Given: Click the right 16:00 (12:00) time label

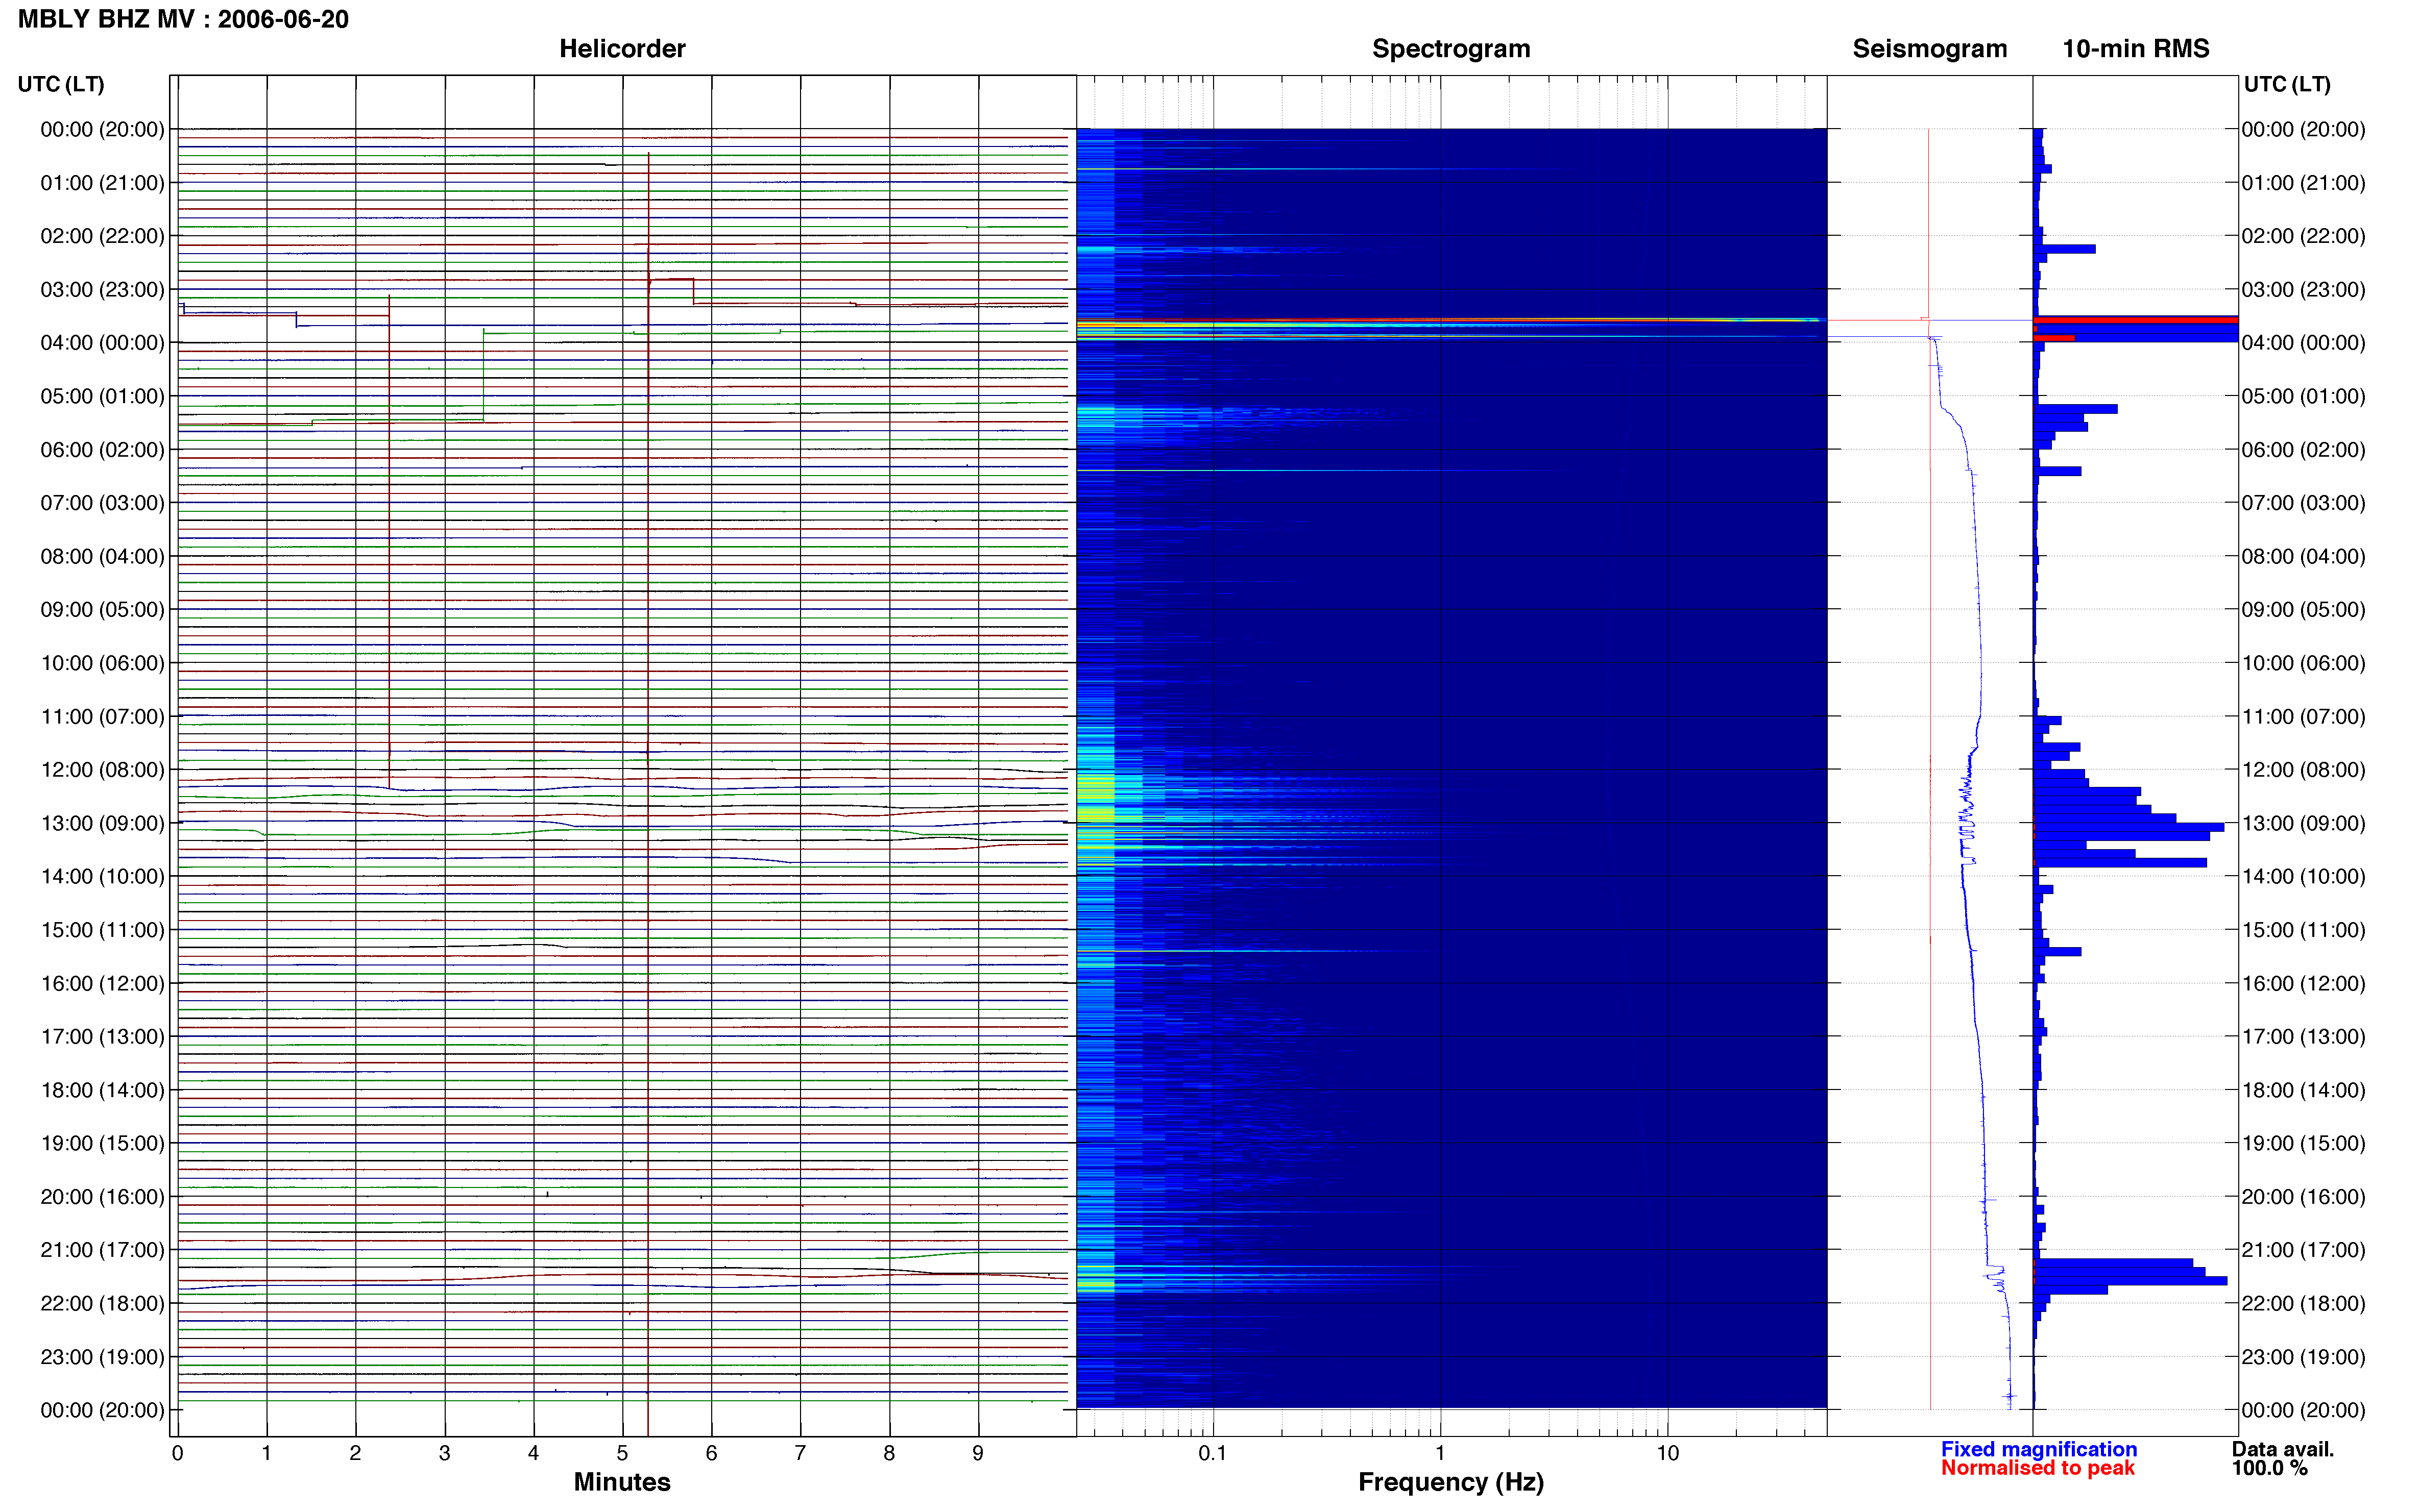Looking at the screenshot, I should click(x=2303, y=984).
